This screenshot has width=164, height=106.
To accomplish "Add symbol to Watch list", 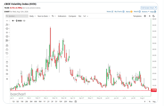I will [x=137, y=12].
